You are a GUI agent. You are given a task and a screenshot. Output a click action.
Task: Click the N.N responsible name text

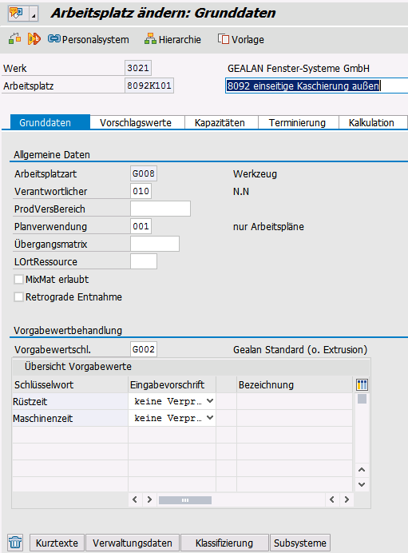[241, 192]
